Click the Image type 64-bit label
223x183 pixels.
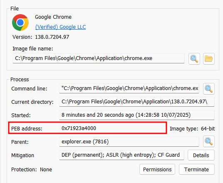pos(192,129)
